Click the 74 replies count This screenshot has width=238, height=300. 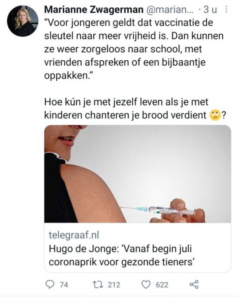64,285
